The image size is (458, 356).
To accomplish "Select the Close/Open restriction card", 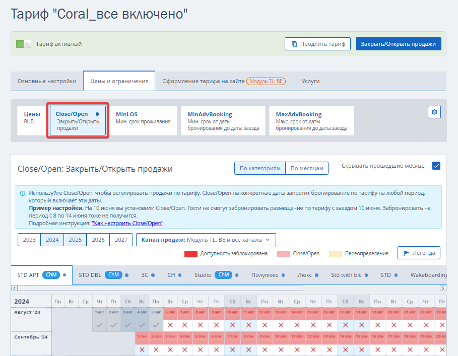I will tap(78, 120).
